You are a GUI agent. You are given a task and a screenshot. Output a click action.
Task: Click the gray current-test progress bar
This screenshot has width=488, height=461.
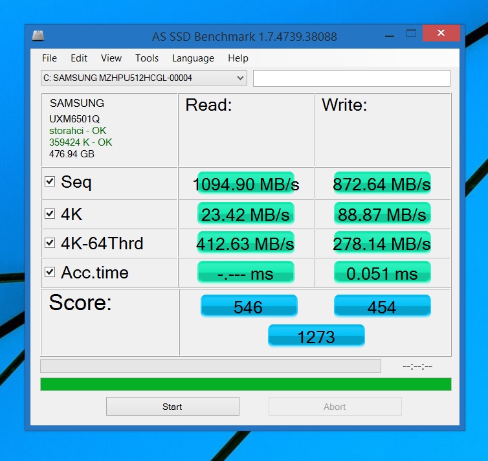pyautogui.click(x=211, y=366)
